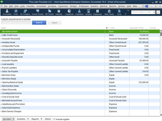Open the Reports menu in menu bar

[113, 6]
